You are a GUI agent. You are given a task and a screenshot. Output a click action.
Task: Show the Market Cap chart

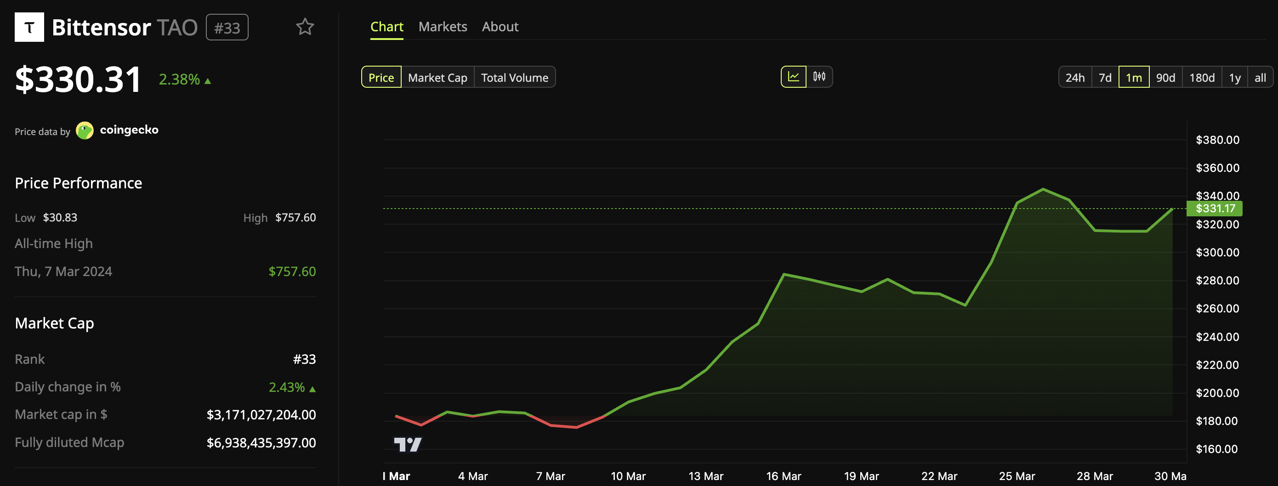click(437, 77)
